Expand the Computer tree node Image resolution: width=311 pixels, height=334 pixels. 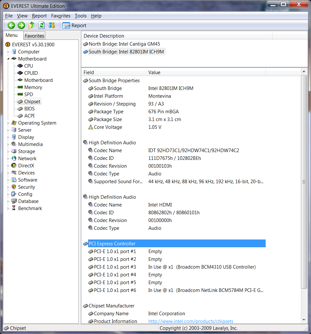(8, 52)
